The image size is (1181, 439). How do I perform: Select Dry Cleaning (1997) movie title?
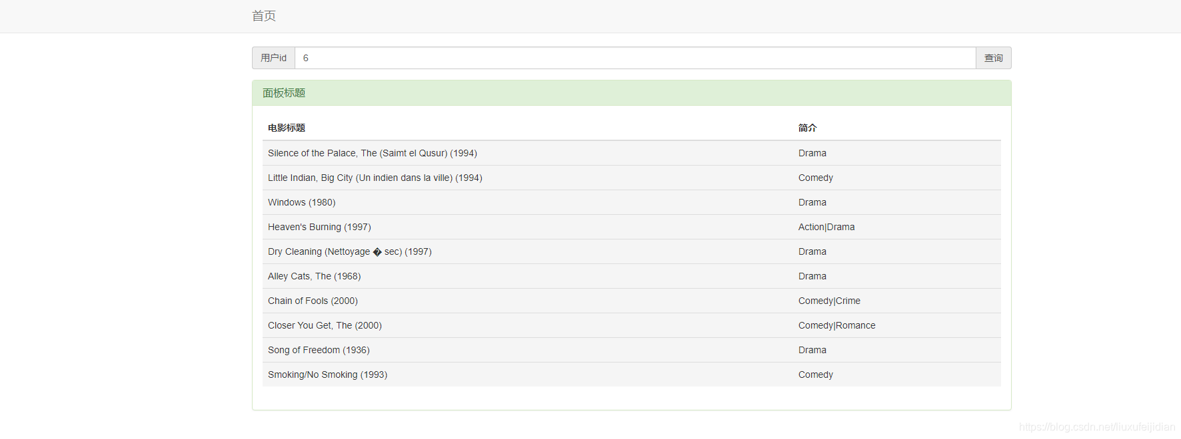(x=350, y=251)
